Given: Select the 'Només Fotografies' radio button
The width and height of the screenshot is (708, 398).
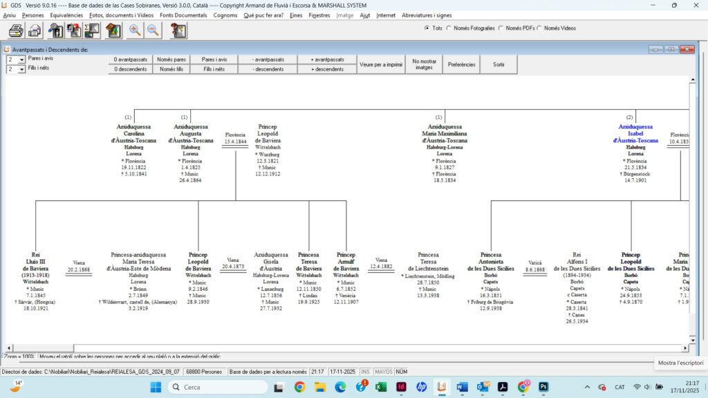Looking at the screenshot, I should tap(449, 28).
